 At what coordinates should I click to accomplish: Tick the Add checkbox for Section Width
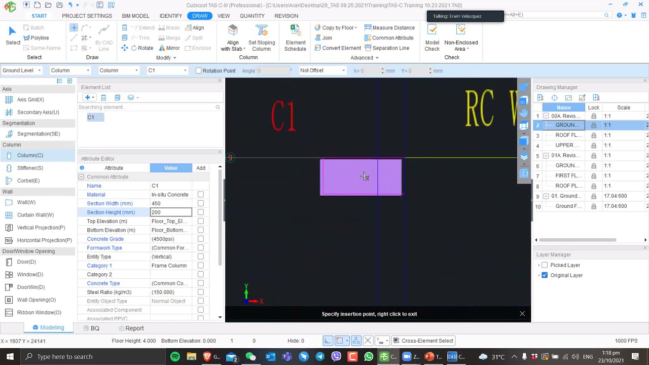pos(201,204)
